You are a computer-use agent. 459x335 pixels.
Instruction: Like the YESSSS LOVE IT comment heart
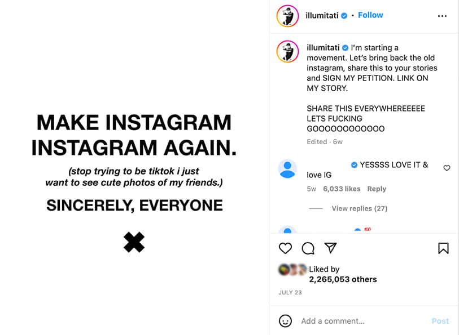447,168
